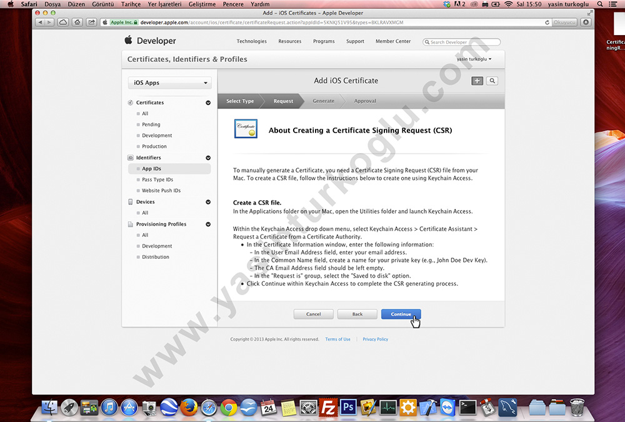Select Production under Certificates
This screenshot has width=625, height=422.
[154, 146]
